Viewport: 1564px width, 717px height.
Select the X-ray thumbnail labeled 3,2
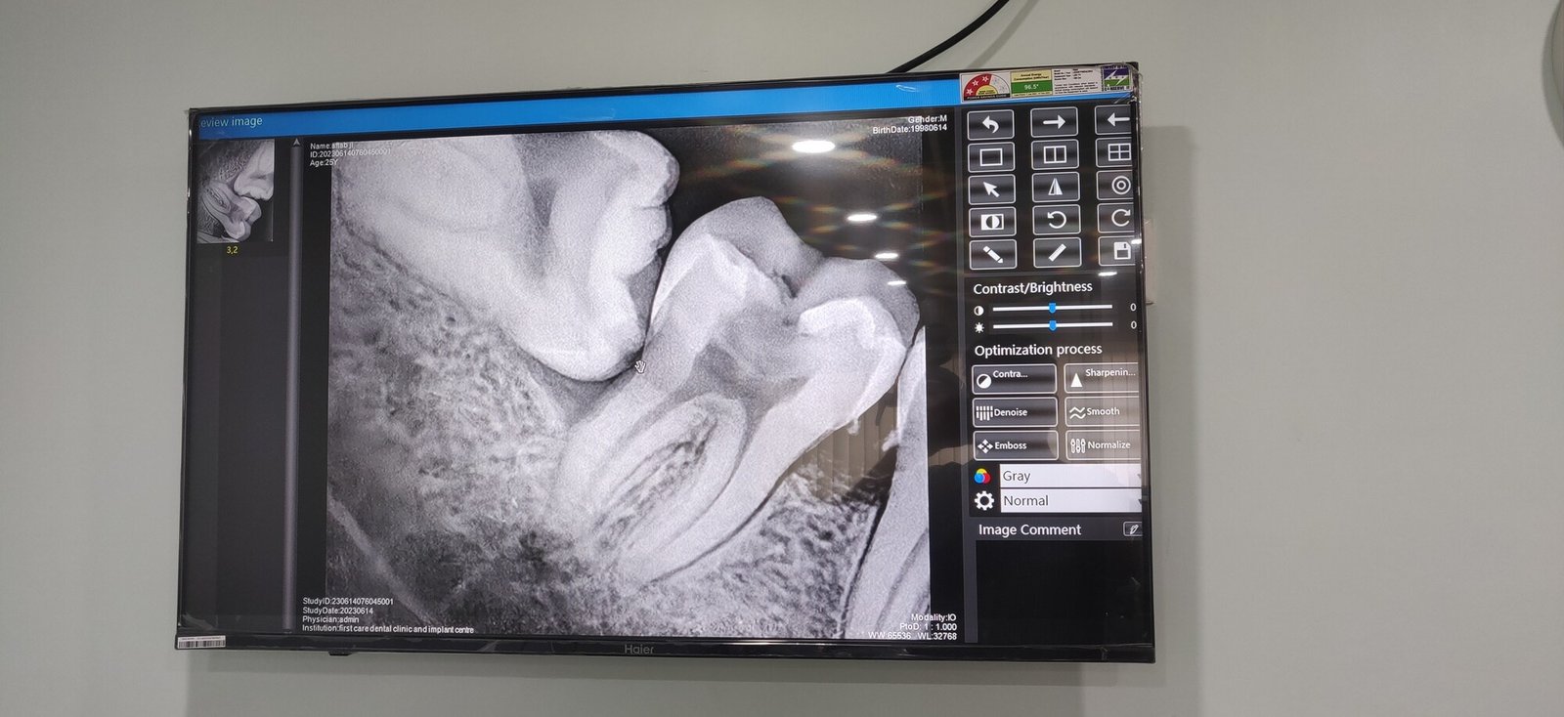coord(236,192)
